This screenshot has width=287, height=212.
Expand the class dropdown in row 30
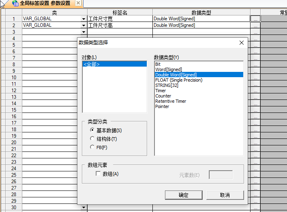pyautogui.click(x=84, y=207)
